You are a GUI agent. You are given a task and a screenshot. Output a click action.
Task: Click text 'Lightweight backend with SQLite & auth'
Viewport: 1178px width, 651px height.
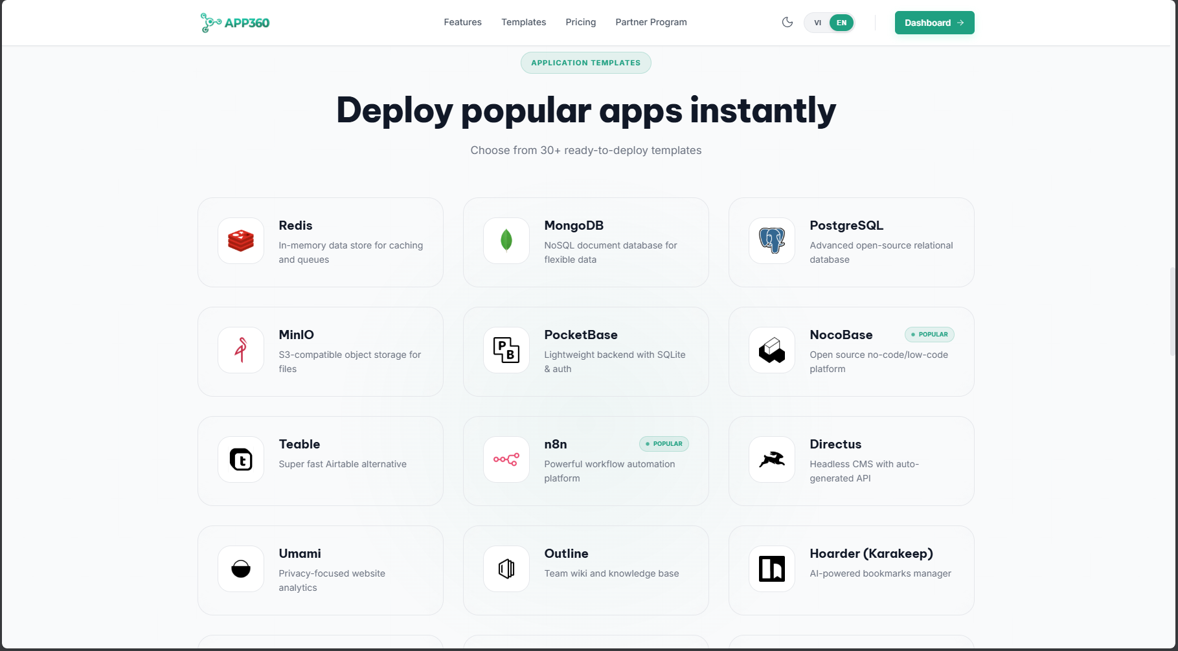coord(615,362)
